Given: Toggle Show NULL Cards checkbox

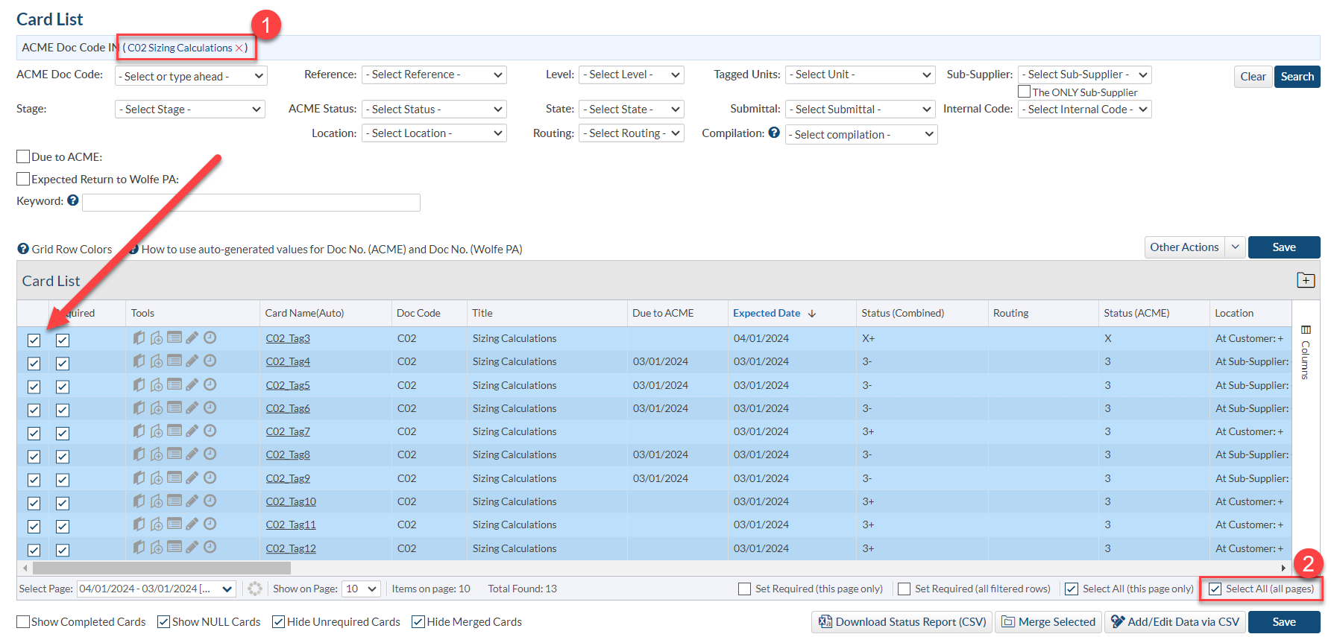Looking at the screenshot, I should click(163, 621).
